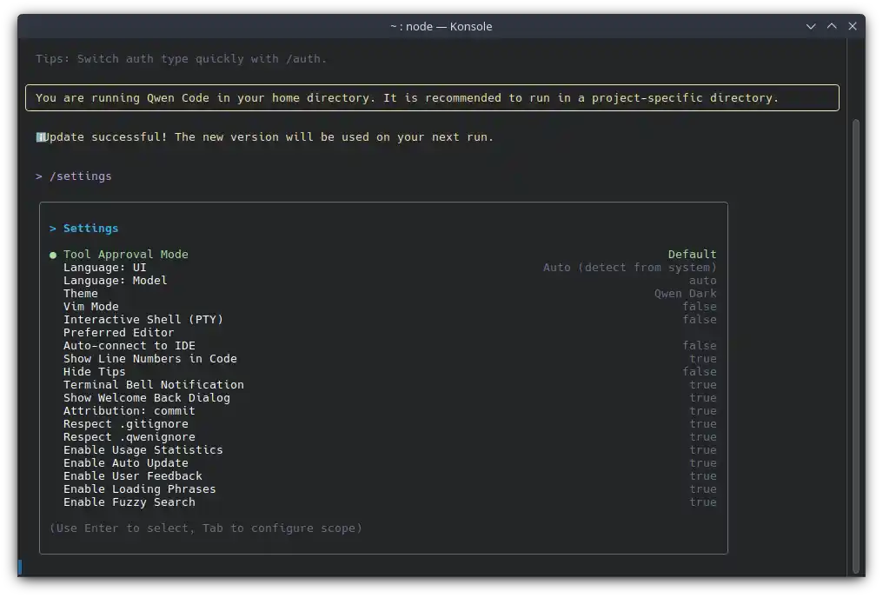
Task: Toggle Auto-connect to IDE
Action: [x=129, y=345]
